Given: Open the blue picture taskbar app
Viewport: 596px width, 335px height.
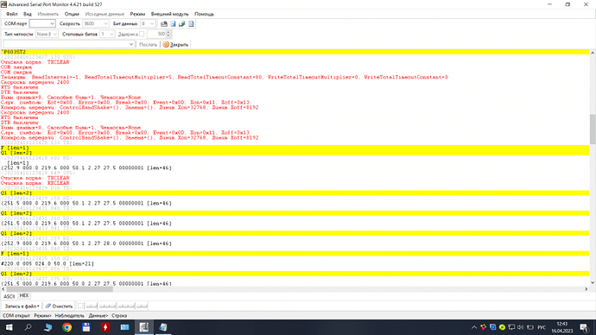Looking at the screenshot, I should click(x=124, y=327).
